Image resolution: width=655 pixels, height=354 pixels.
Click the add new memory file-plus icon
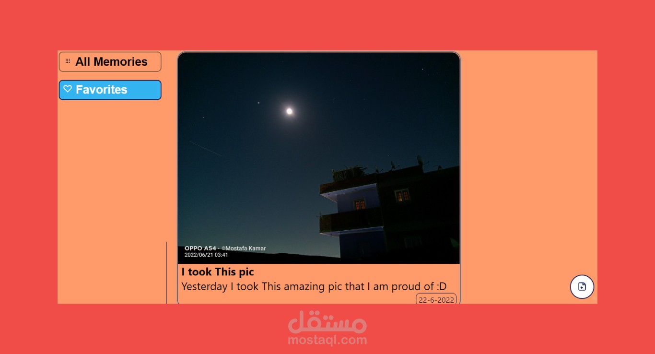click(582, 287)
